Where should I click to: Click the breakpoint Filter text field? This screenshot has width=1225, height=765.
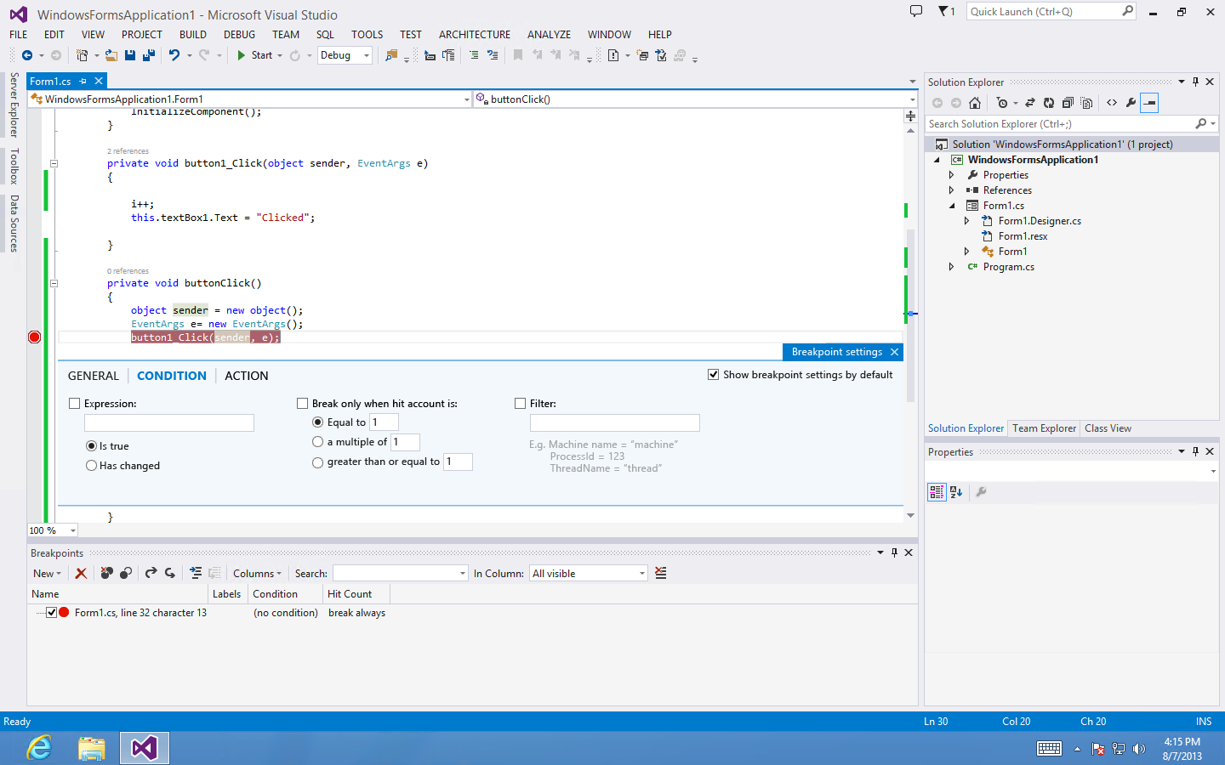point(614,422)
